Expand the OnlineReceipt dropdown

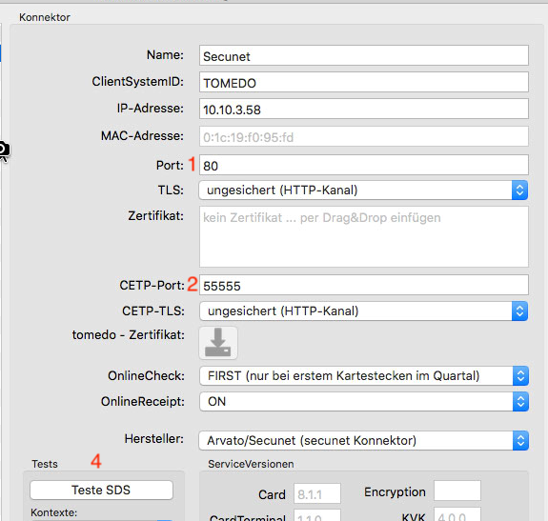(x=364, y=402)
